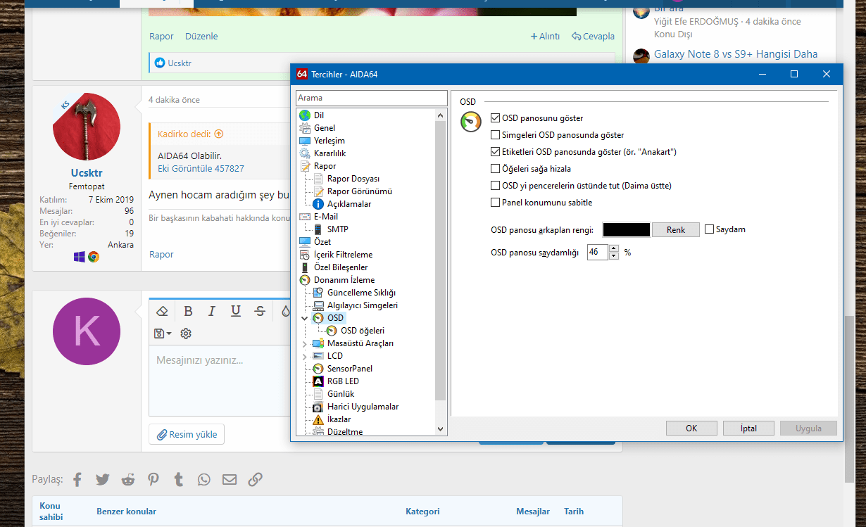
Task: Toggle OSD panosunu göster checkbox
Action: click(495, 118)
